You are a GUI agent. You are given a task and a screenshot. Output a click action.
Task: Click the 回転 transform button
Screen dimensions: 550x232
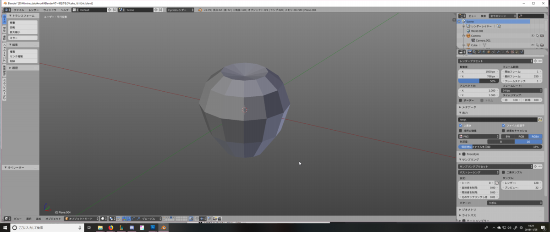tap(23, 28)
